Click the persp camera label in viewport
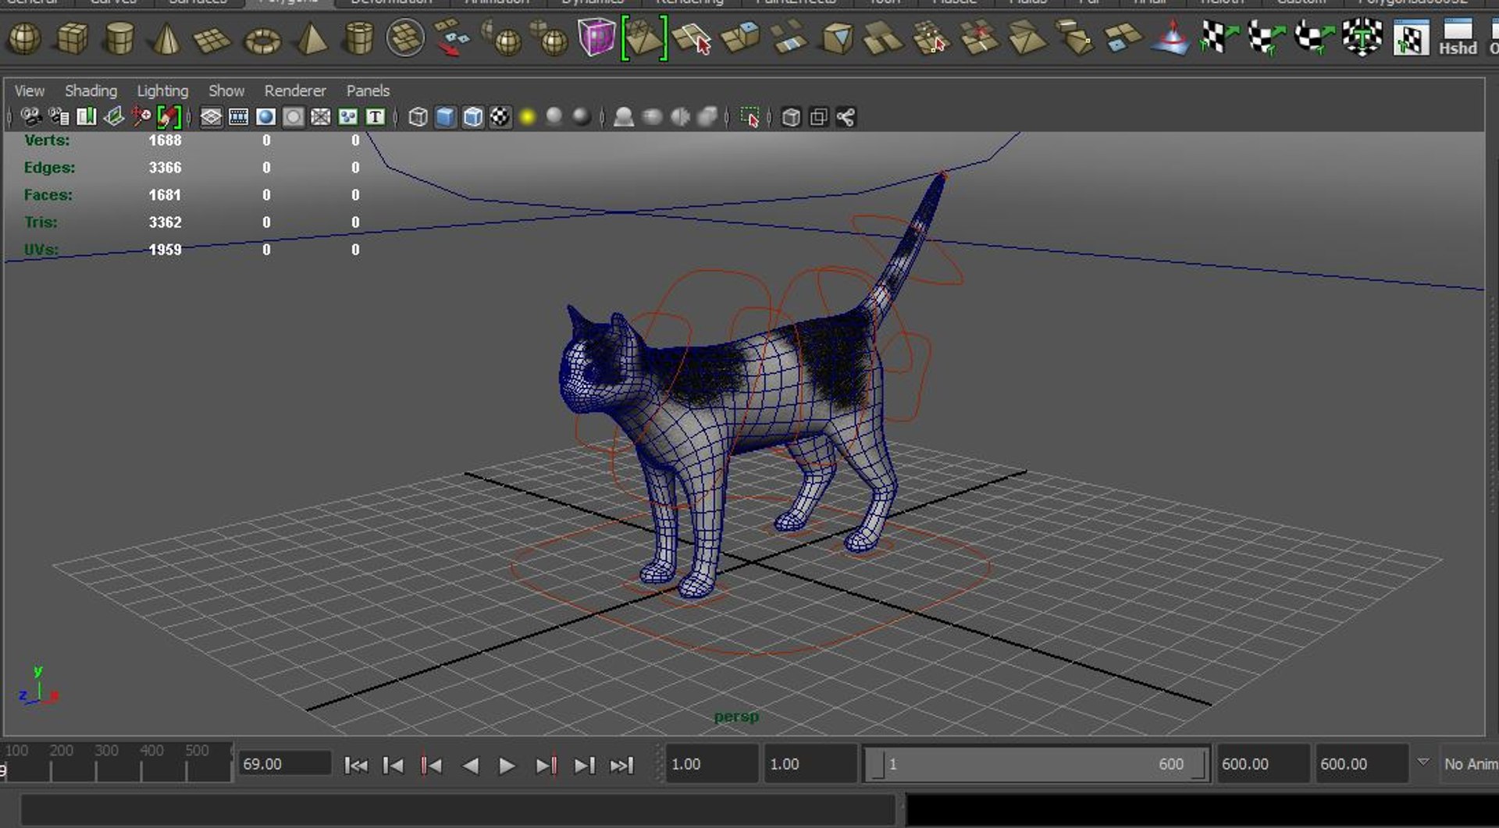1499x828 pixels. pyautogui.click(x=736, y=716)
